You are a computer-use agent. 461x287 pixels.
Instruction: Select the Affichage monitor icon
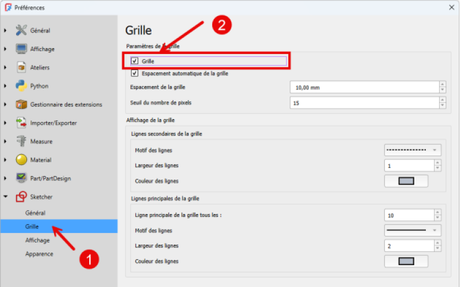[x=21, y=49]
